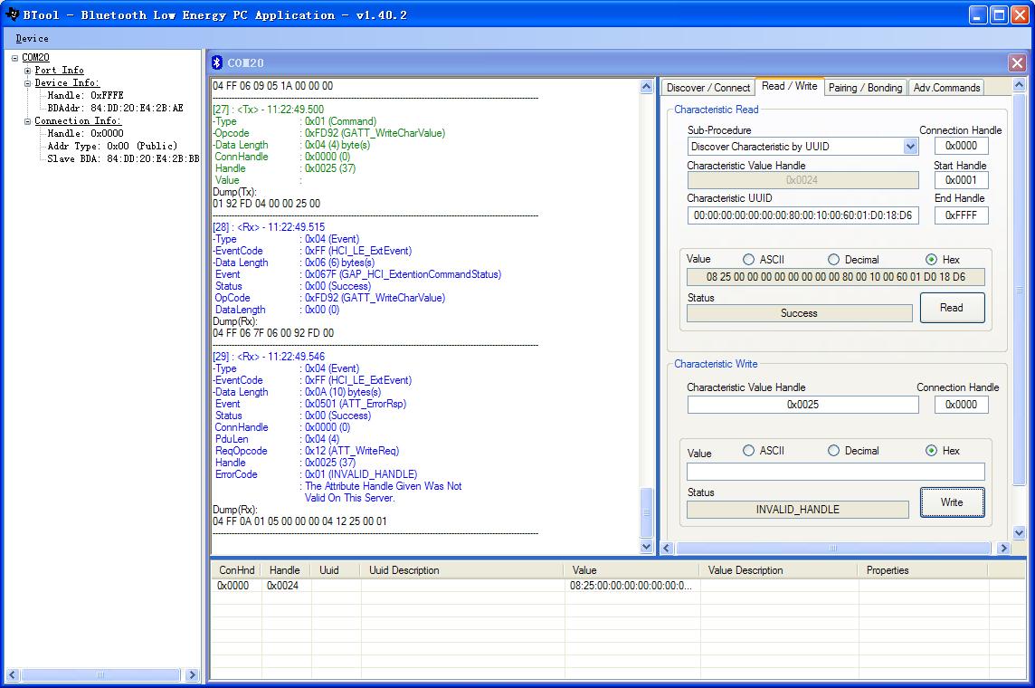
Task: Click device tree horizontal scrollbar thumb
Action: (x=100, y=674)
